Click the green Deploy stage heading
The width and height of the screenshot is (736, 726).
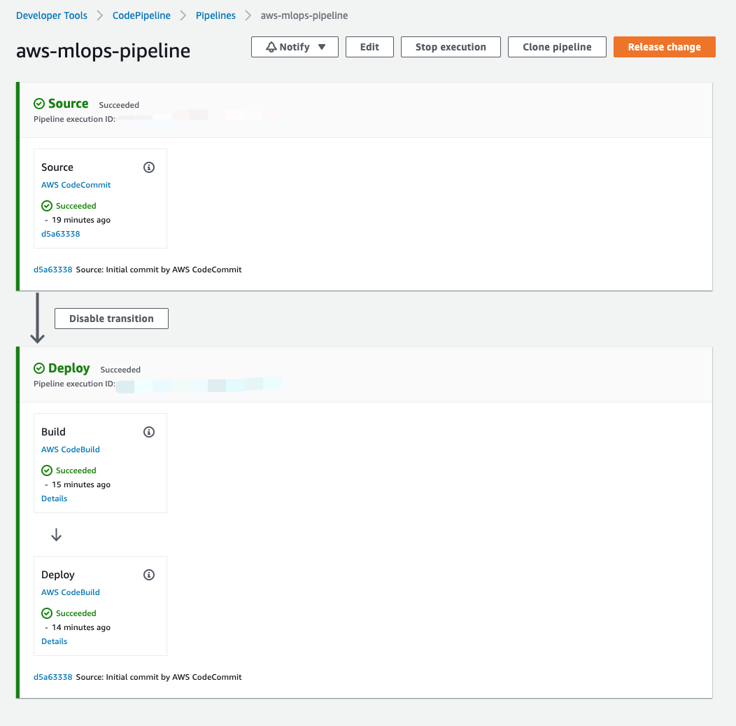pos(69,368)
